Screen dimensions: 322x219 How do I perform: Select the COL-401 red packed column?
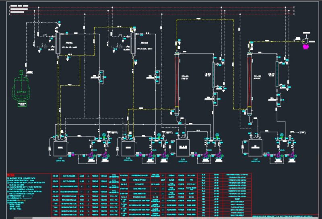click(x=177, y=82)
